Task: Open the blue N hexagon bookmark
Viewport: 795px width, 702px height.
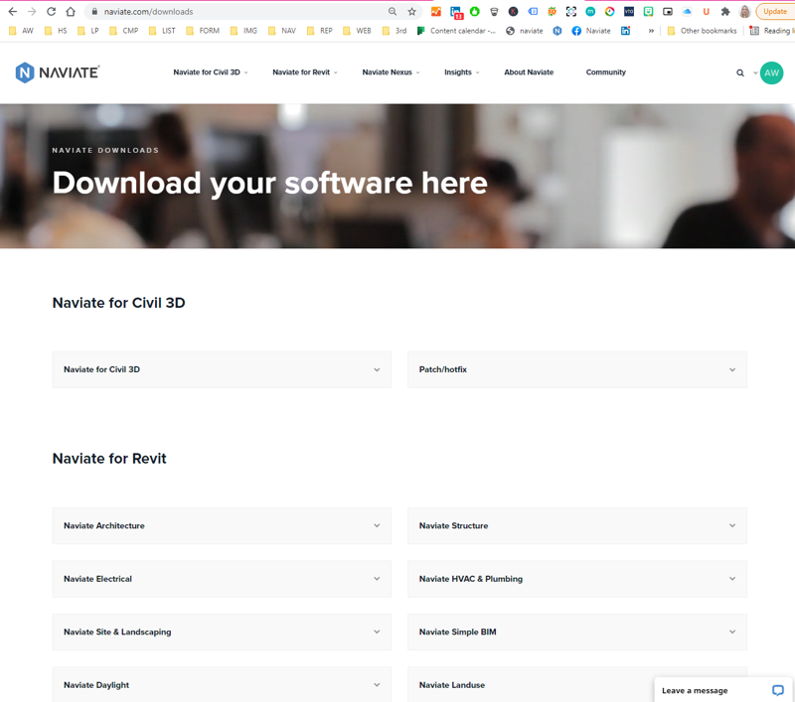Action: [557, 31]
